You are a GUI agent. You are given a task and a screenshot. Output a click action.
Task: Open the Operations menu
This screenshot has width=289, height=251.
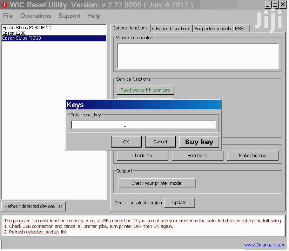pos(36,16)
